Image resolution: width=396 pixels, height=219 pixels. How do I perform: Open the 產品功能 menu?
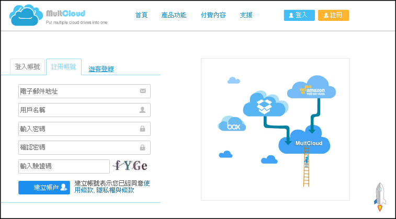(x=174, y=15)
